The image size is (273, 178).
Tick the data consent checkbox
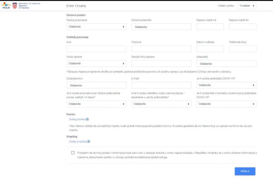tap(73, 153)
